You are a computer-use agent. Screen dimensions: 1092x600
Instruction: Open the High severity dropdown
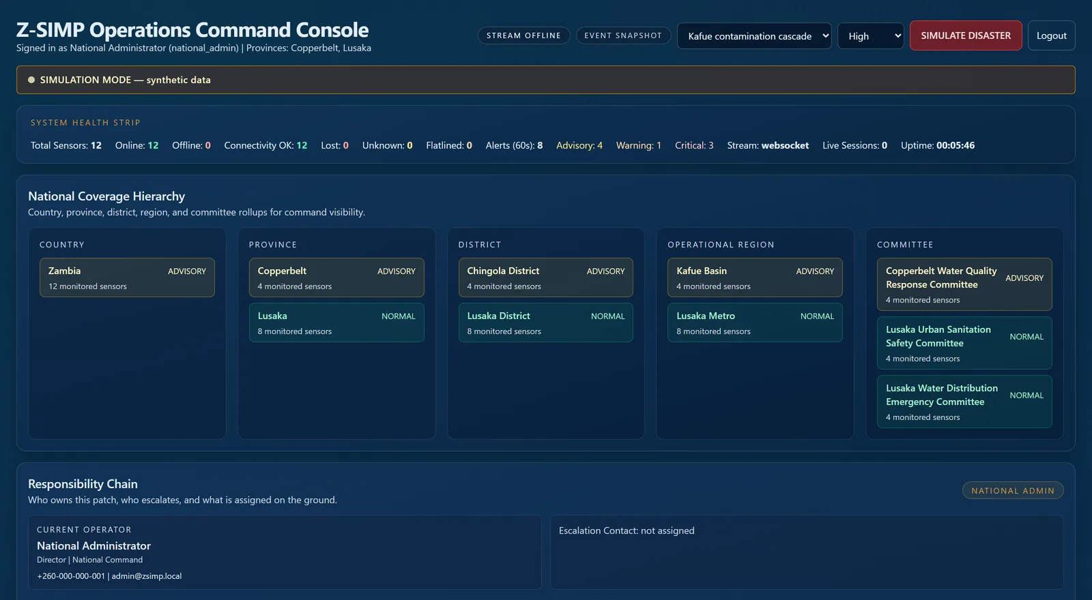pos(870,36)
